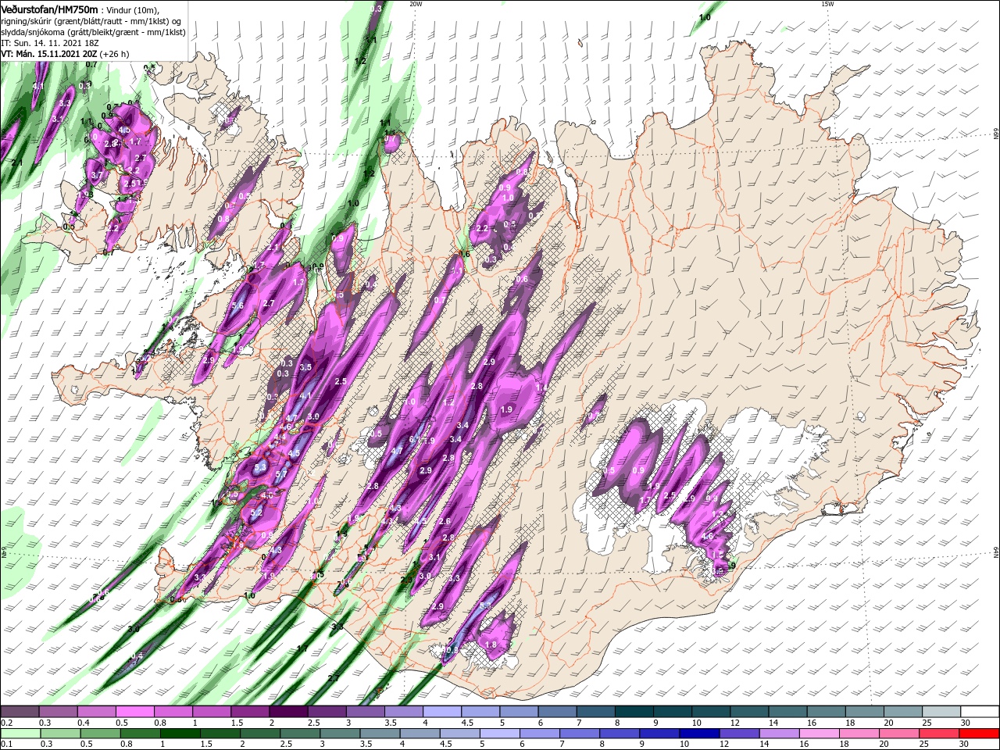The width and height of the screenshot is (1000, 750).
Task: Pick white upper swatch after 30
Action: click(979, 712)
